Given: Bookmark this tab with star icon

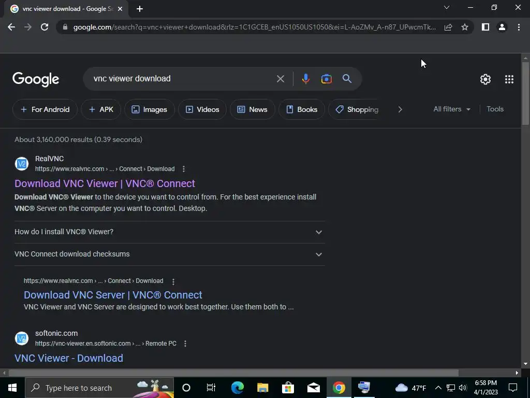Looking at the screenshot, I should point(465,27).
